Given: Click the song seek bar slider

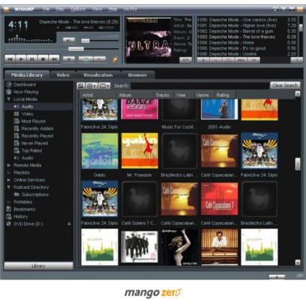Looking at the screenshot, I should pyautogui.click(x=76, y=49).
